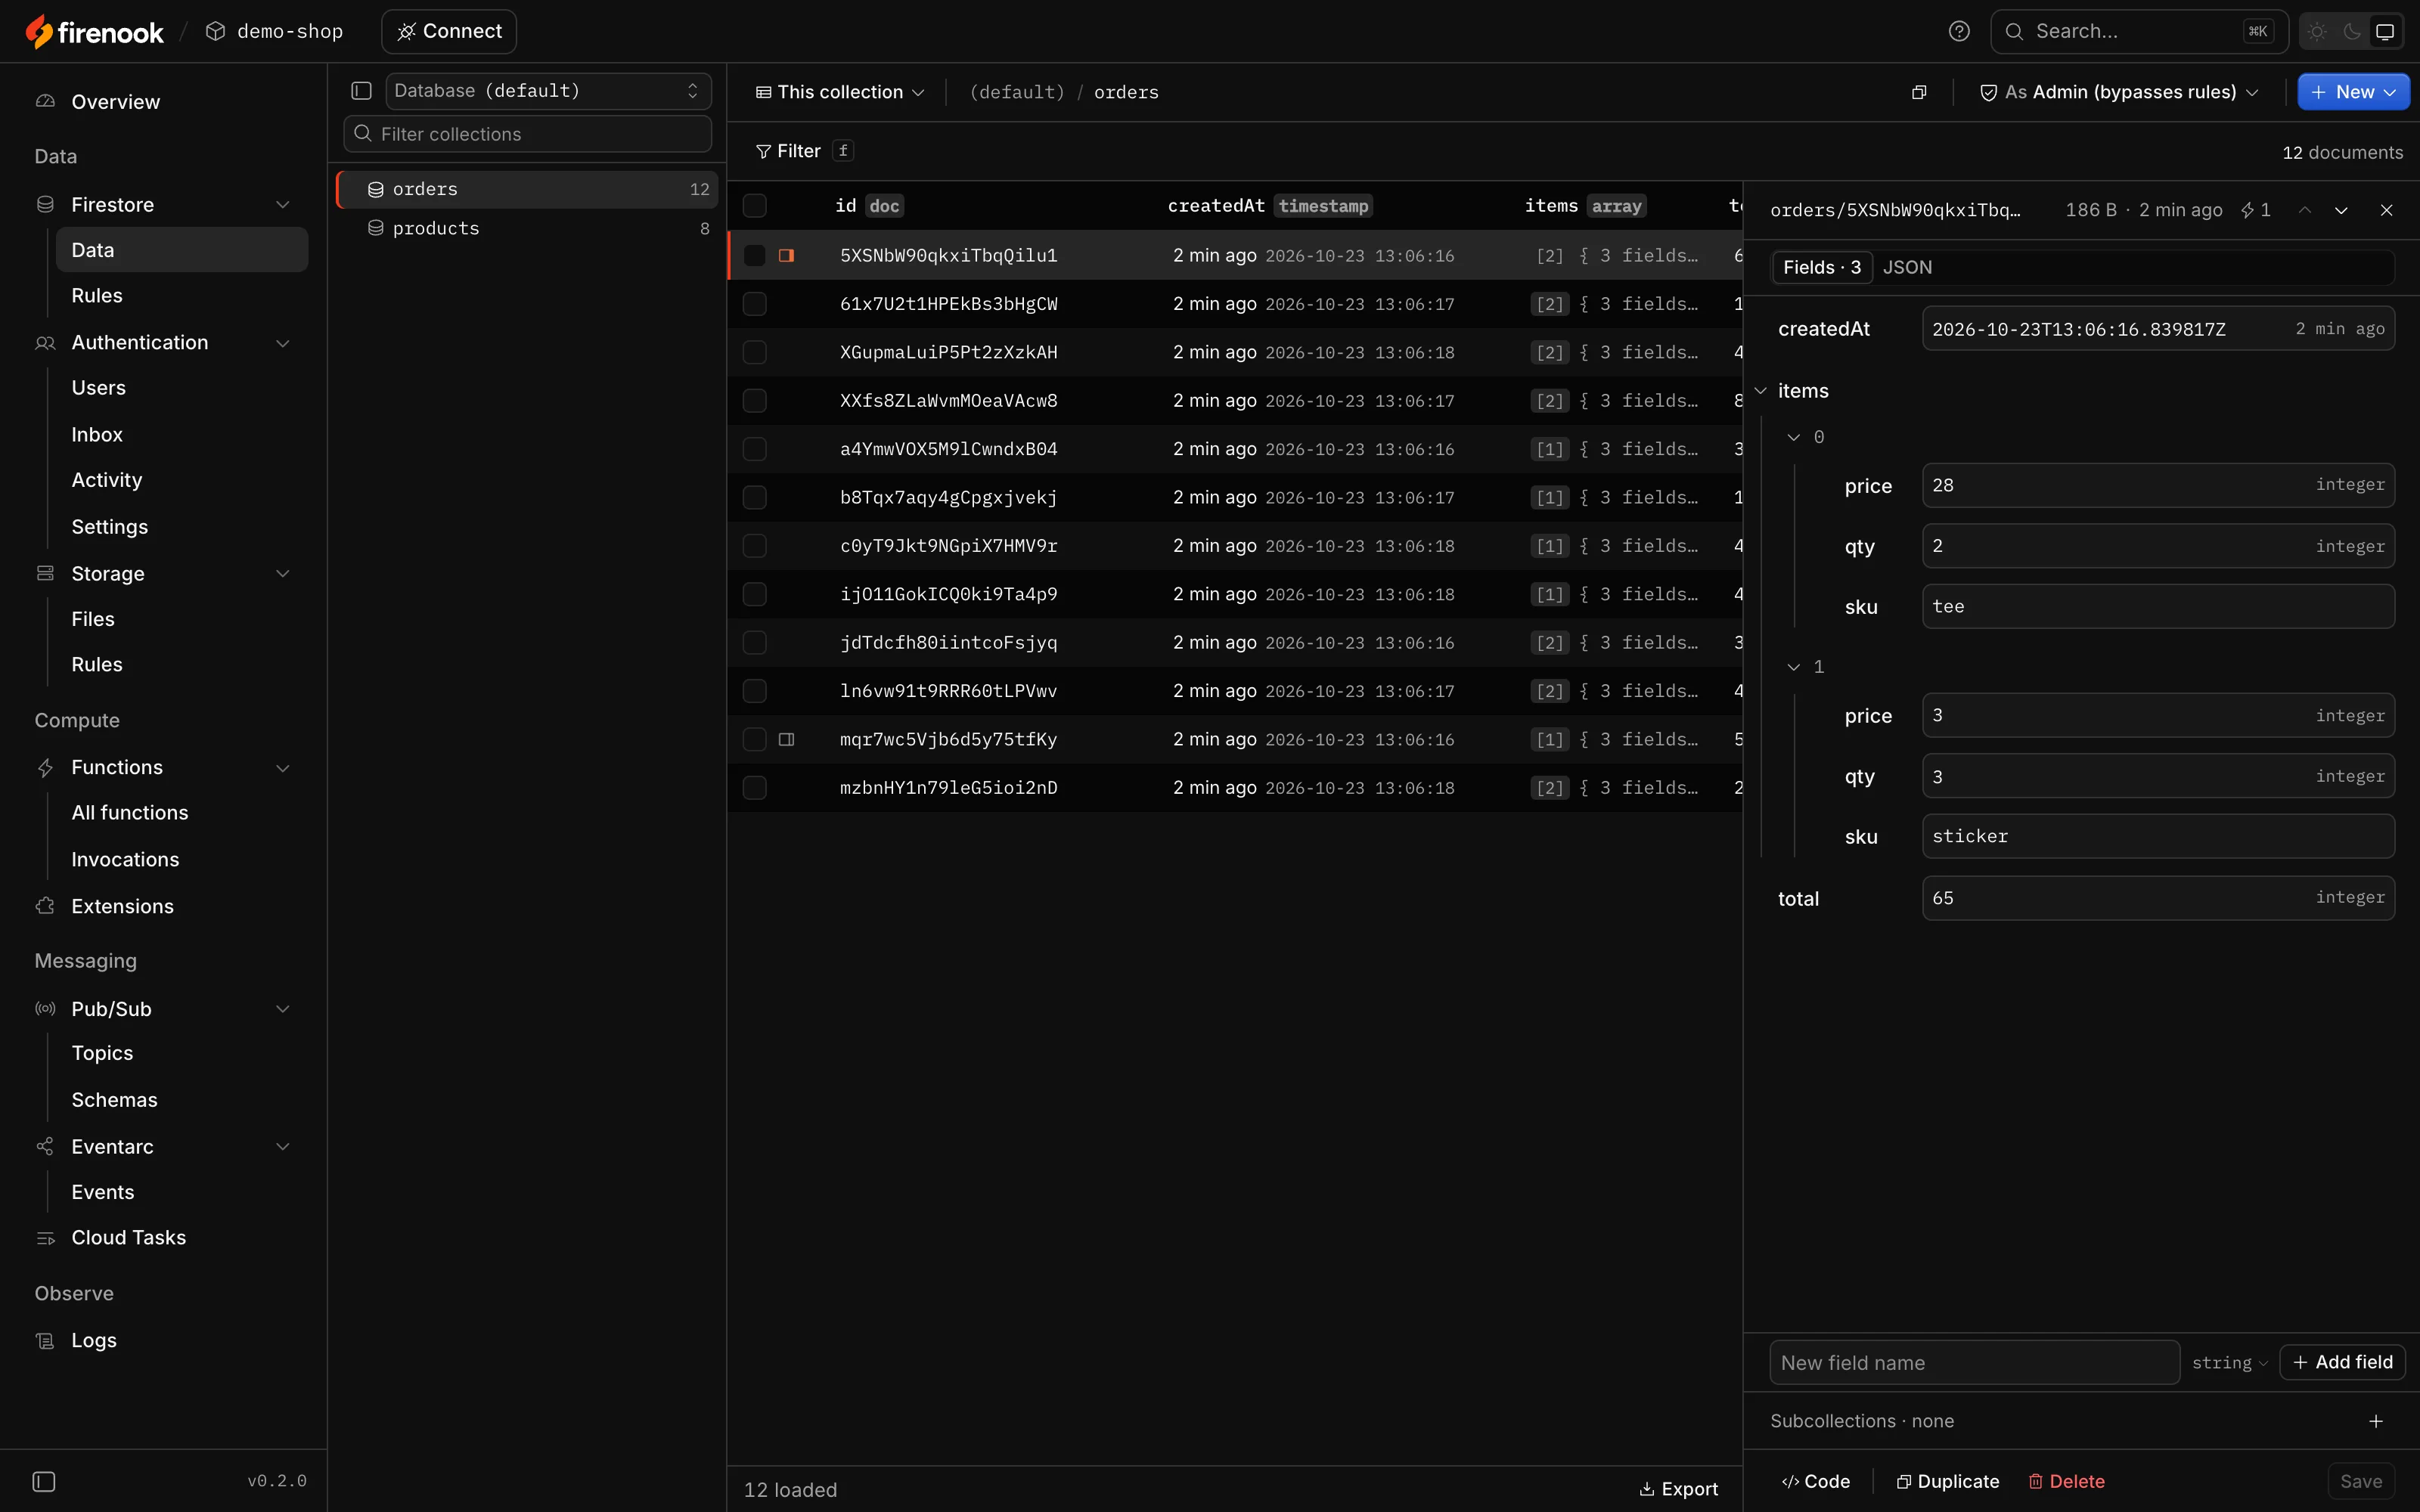The height and width of the screenshot is (1512, 2420).
Task: Focus the New field name input
Action: [x=1974, y=1363]
